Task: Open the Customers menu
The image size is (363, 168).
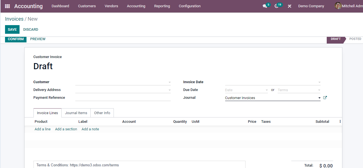Action: pyautogui.click(x=87, y=6)
